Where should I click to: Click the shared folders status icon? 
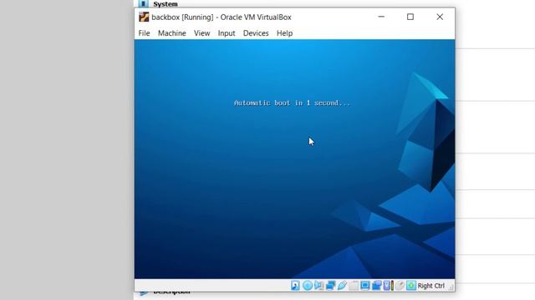coord(354,285)
